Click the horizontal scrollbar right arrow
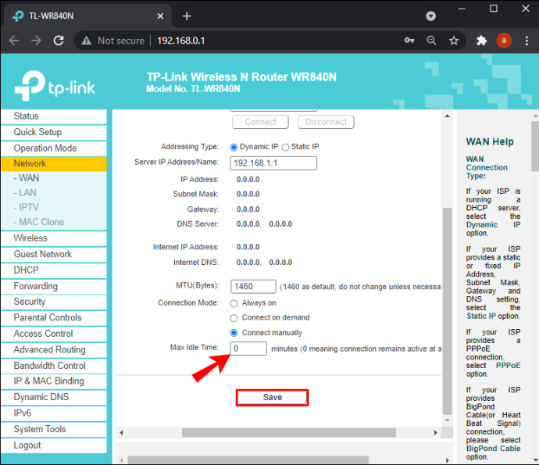The image size is (539, 465). click(436, 432)
